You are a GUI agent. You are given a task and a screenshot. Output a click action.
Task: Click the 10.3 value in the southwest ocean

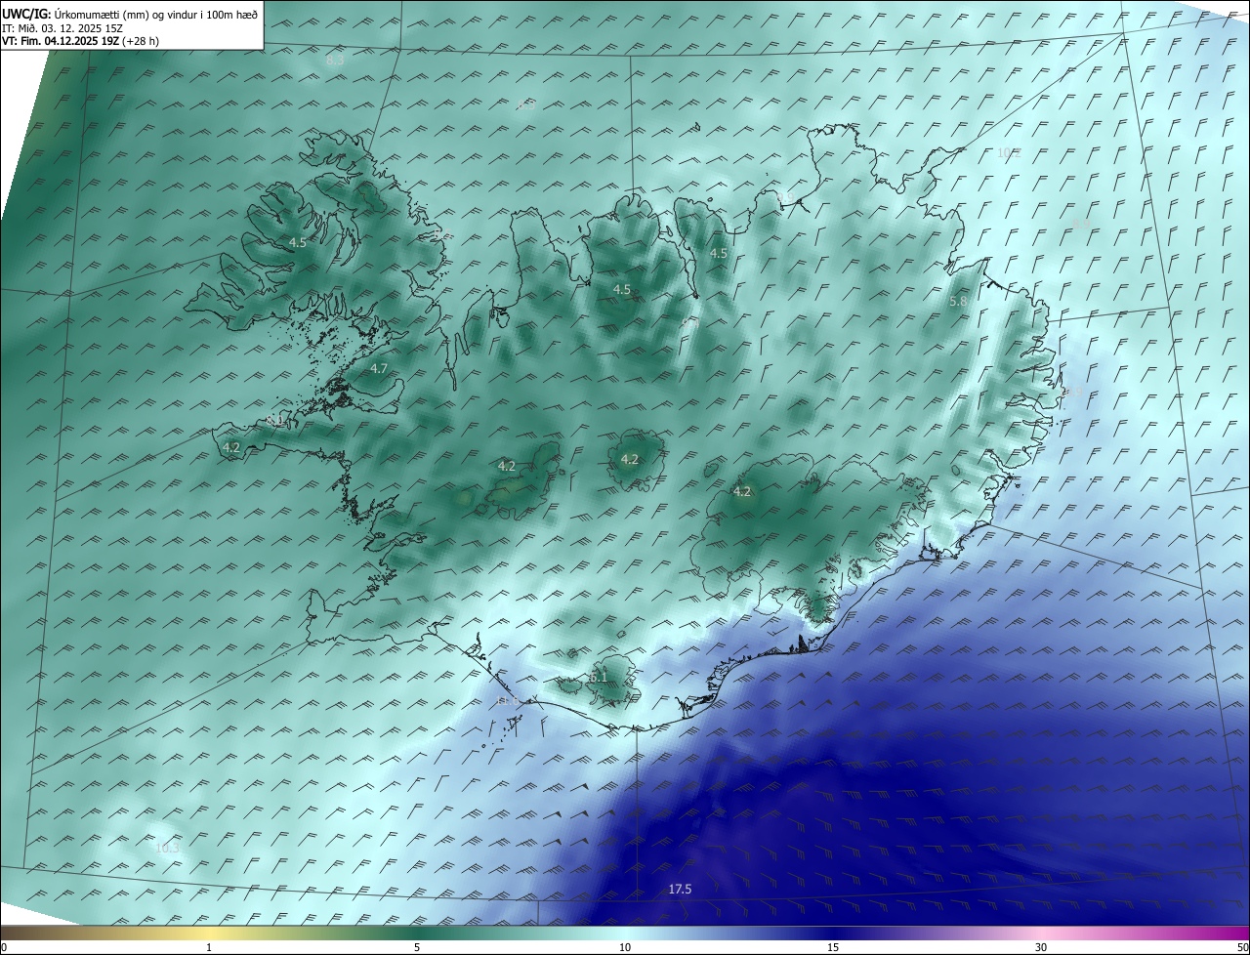pyautogui.click(x=167, y=848)
